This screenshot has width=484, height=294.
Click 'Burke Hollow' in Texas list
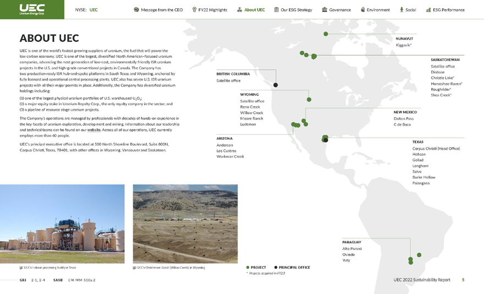tap(424, 177)
